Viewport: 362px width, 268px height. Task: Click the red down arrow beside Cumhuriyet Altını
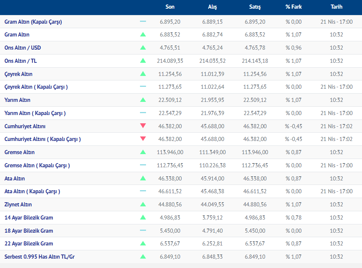[x=143, y=126]
